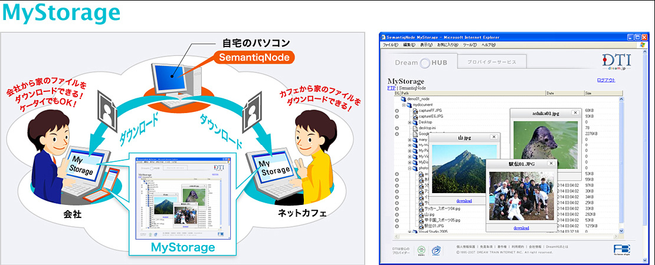Click the captureFF.JPG image file icon
The image size is (655, 265).
pos(415,111)
